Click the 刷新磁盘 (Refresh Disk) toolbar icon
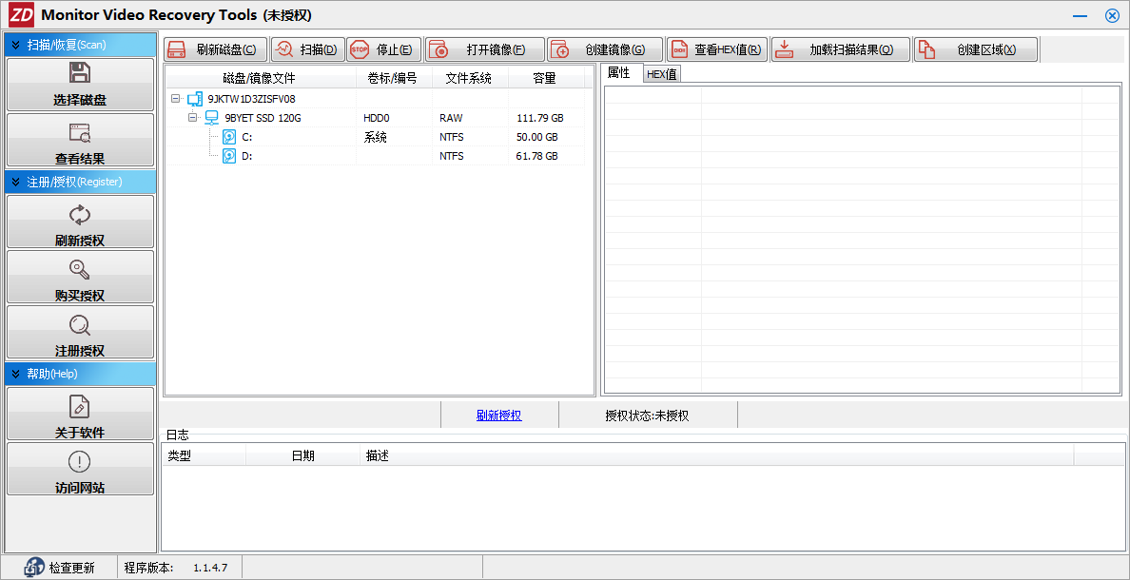The width and height of the screenshot is (1130, 580). pyautogui.click(x=177, y=50)
